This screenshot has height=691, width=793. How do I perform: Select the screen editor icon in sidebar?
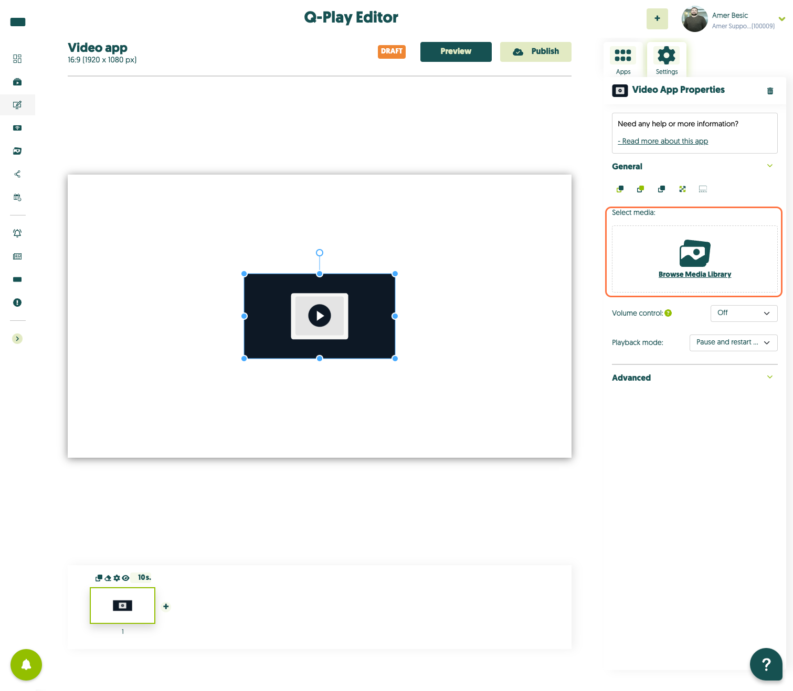click(17, 105)
